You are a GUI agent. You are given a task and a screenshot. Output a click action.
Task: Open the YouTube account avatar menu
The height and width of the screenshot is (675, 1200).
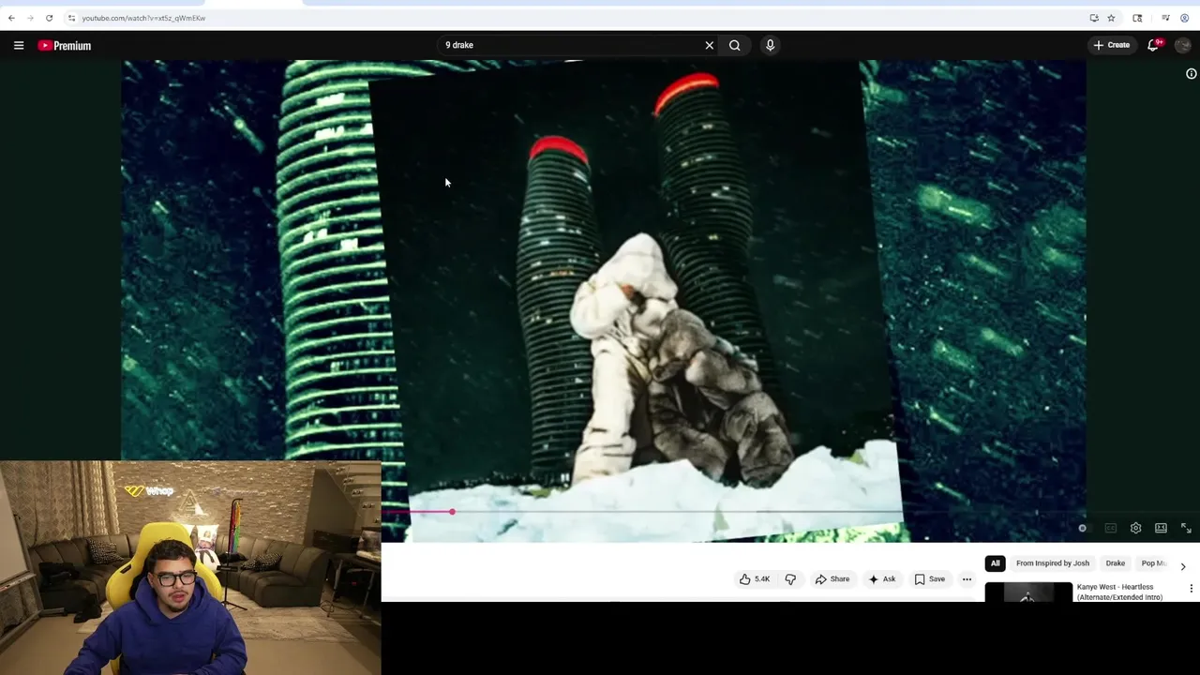pos(1183,45)
